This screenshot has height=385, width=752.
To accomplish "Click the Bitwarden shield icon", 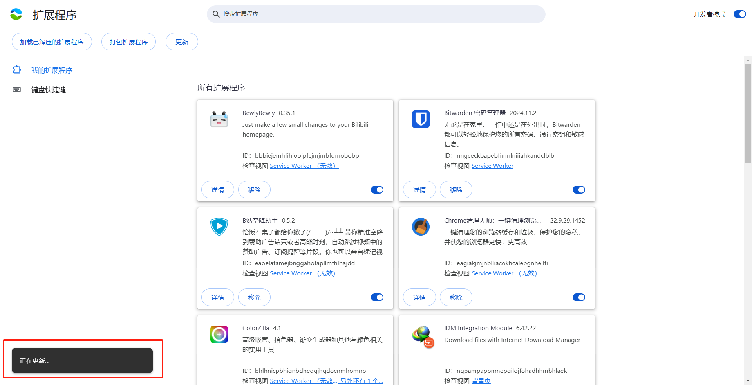I will 421,119.
